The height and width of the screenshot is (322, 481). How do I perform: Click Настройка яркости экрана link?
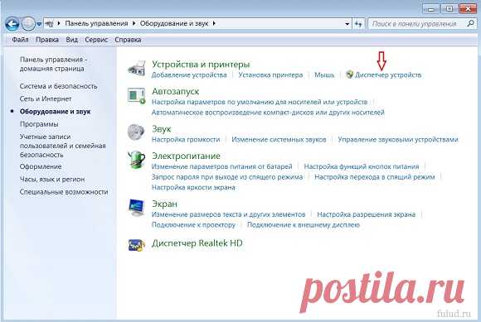pyautogui.click(x=193, y=188)
